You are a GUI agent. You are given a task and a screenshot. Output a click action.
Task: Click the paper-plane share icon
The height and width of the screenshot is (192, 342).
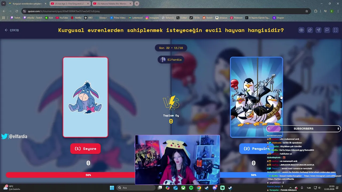pos(318,30)
